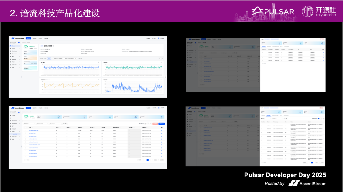This screenshot has width=343, height=192.
Task: Click the zoom magnifier icon on the production rate chart
Action: tap(98, 62)
